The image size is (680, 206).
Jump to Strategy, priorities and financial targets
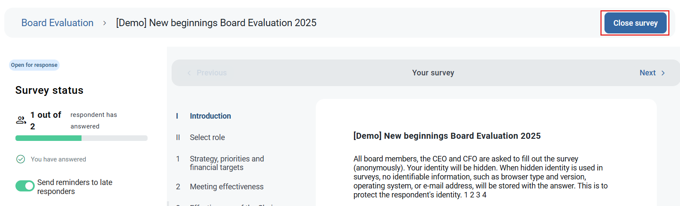227,163
